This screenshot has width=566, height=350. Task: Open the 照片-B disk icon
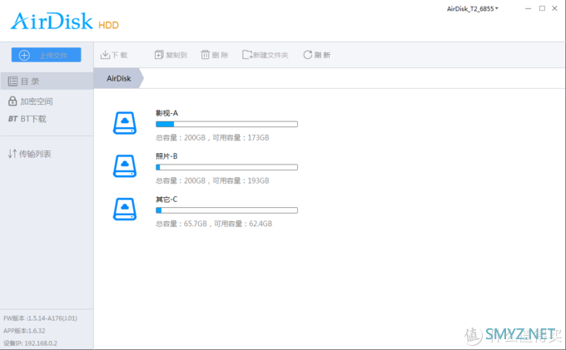[125, 165]
